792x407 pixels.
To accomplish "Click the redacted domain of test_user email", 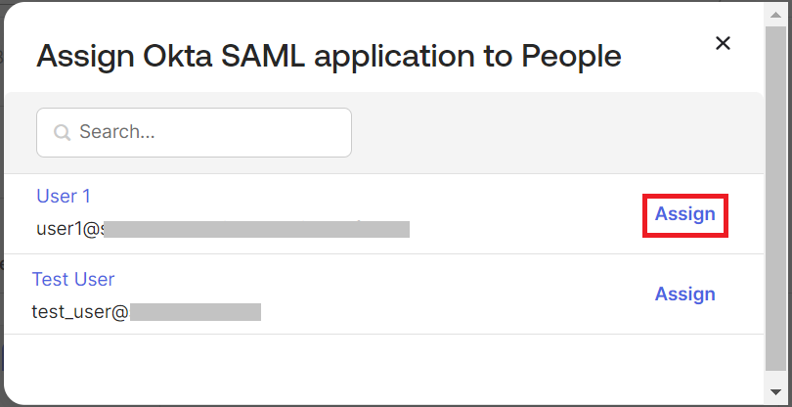I will 196,312.
